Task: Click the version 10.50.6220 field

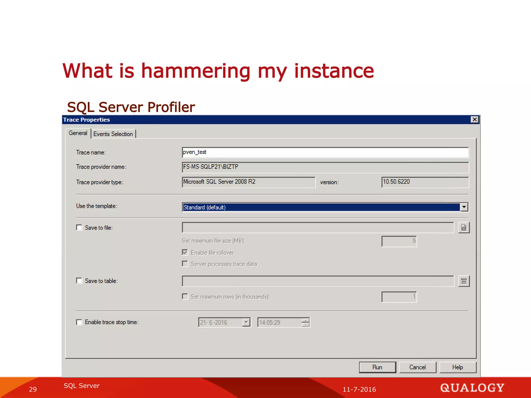Action: coord(425,182)
